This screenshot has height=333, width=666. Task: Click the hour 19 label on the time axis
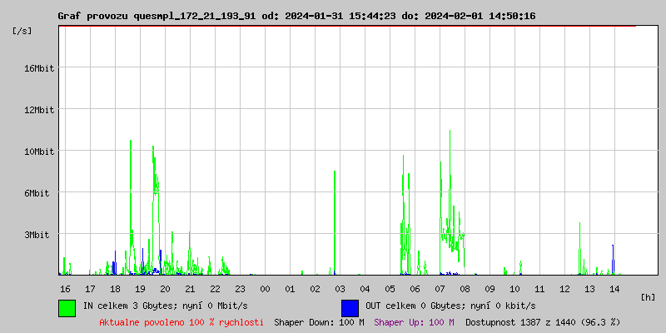tap(140, 288)
